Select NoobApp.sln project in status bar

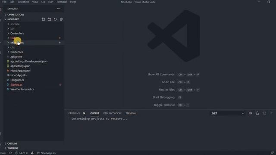coord(47,153)
